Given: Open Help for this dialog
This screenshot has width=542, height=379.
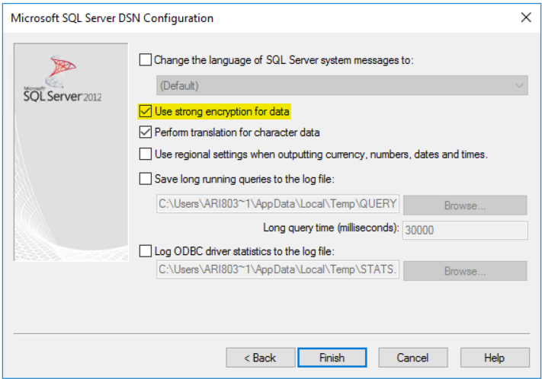Looking at the screenshot, I should pos(495,358).
